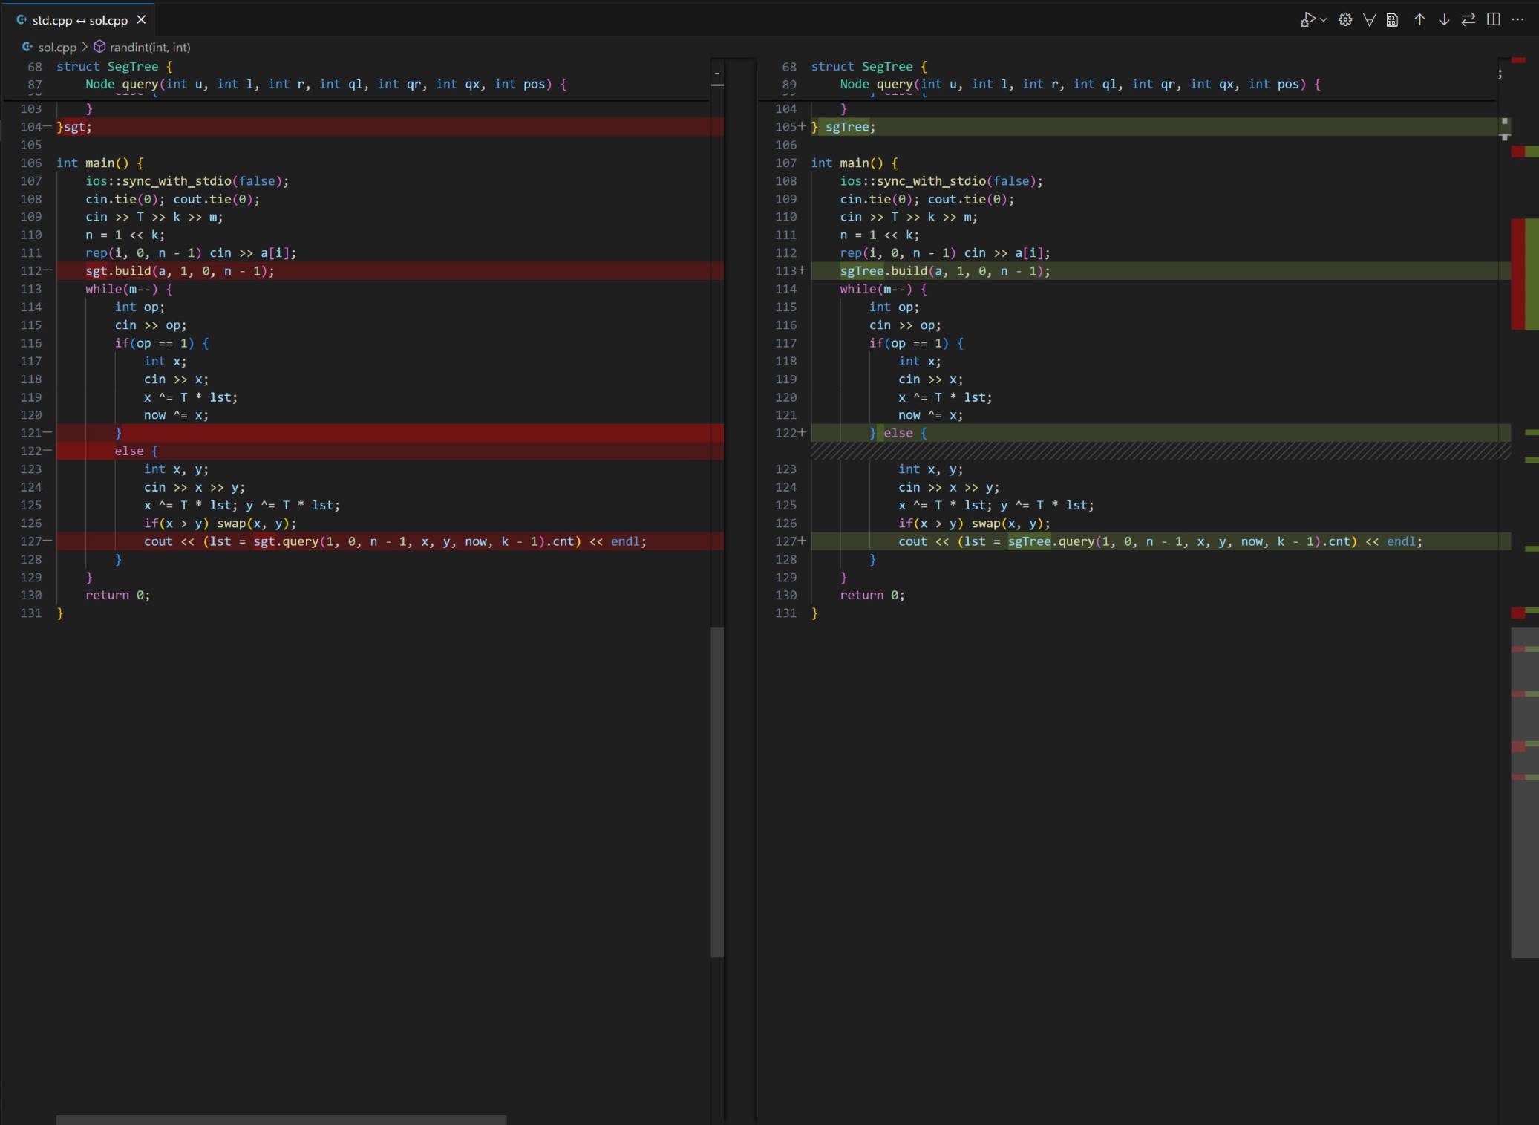This screenshot has width=1539, height=1125.
Task: Click the added-line plus marker at line 113
Action: 802,271
